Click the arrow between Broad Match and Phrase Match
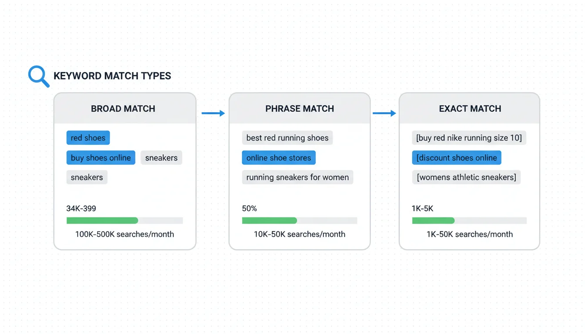Viewport: 585px width, 334px height. click(x=213, y=114)
